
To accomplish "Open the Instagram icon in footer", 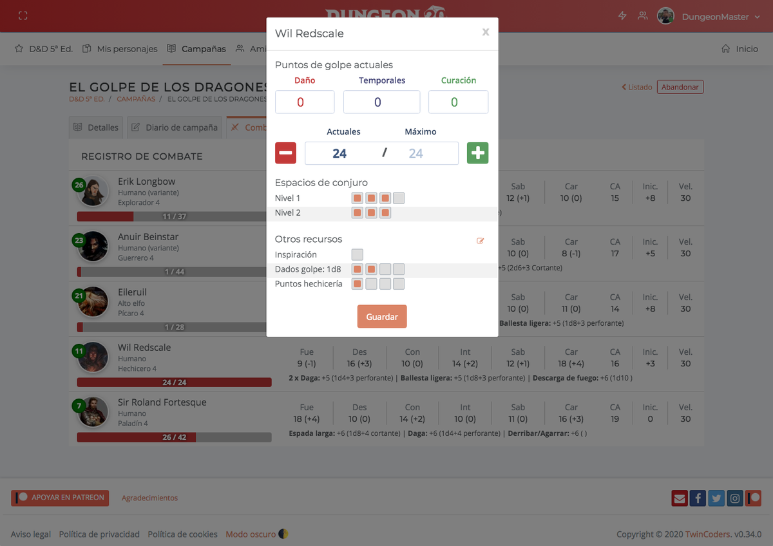I will [735, 498].
